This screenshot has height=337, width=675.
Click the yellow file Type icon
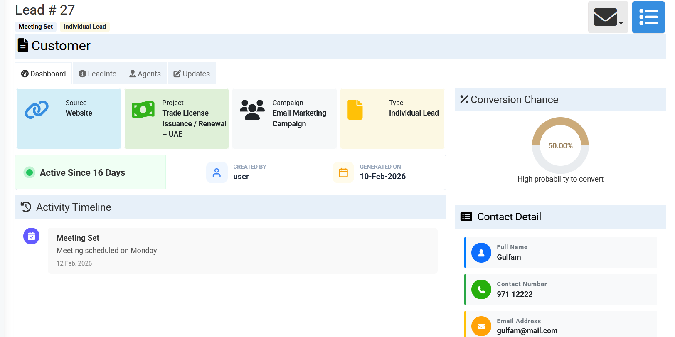coord(355,110)
